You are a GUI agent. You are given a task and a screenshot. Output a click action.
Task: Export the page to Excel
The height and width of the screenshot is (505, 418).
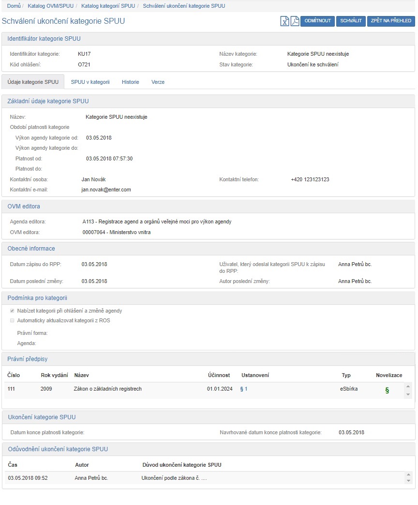pos(285,21)
